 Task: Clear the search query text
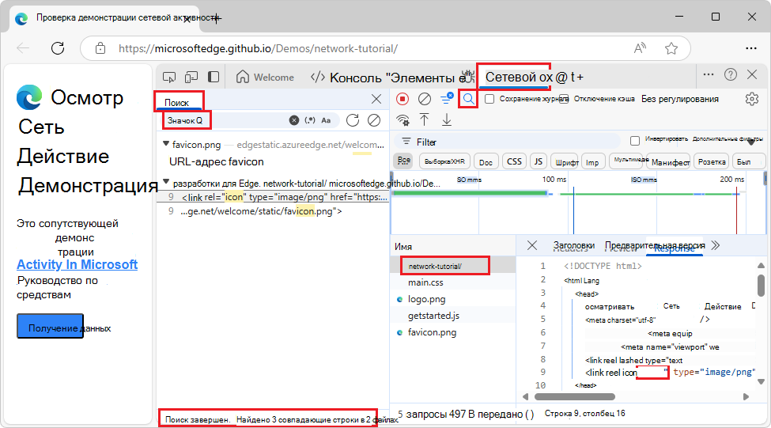(294, 120)
